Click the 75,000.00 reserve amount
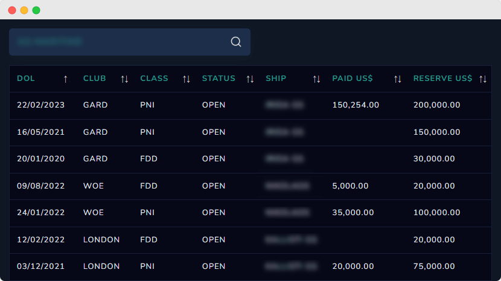 pyautogui.click(x=434, y=266)
